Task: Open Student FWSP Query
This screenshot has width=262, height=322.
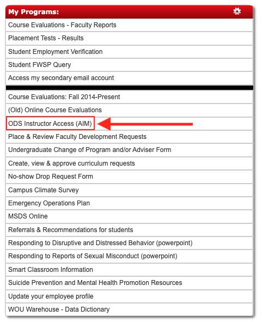Action: pyautogui.click(x=39, y=65)
